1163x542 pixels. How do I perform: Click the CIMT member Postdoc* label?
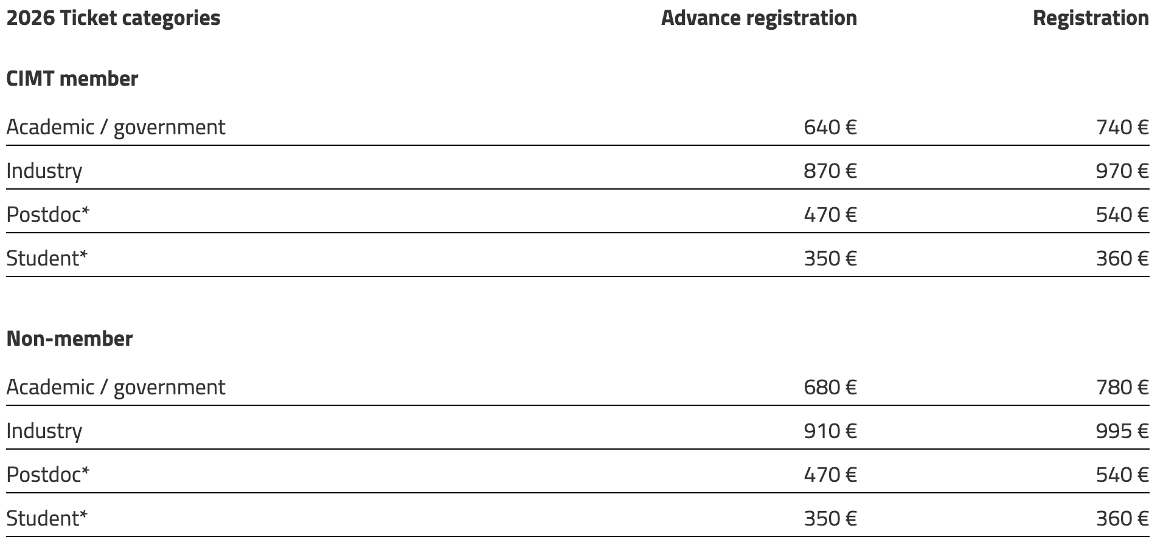click(x=47, y=215)
